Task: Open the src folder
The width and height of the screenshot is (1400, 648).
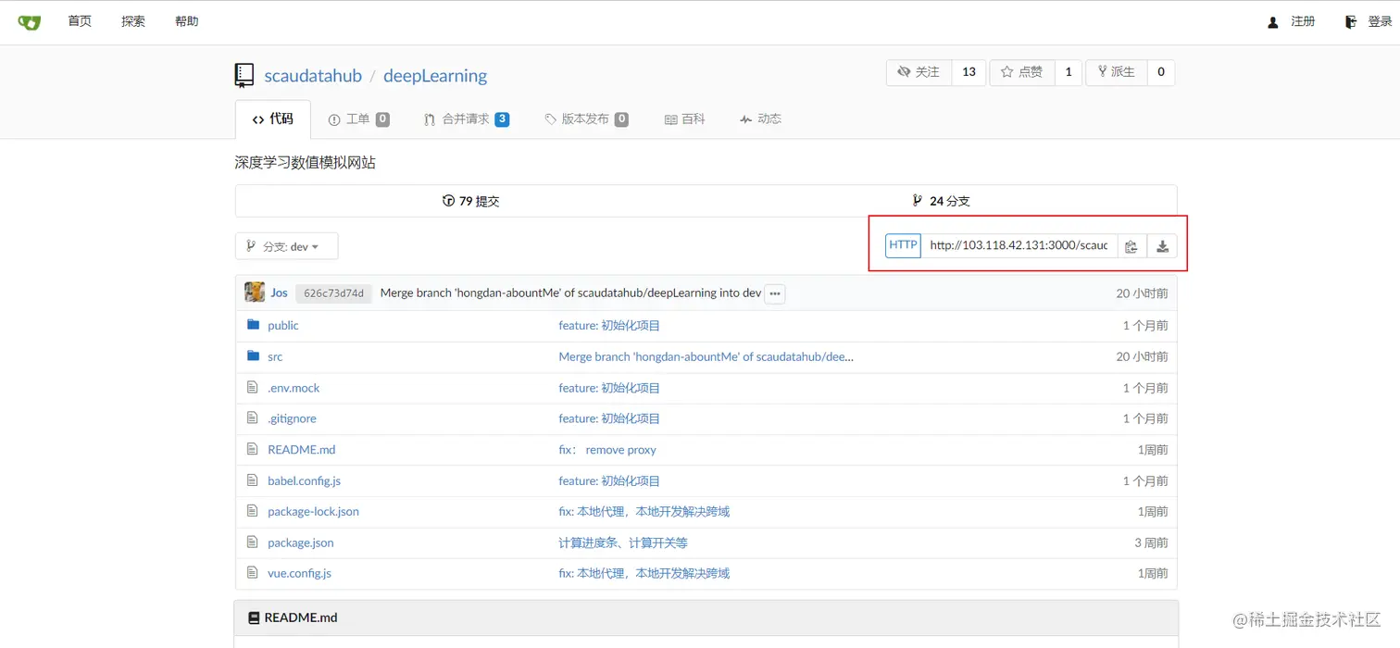Action: [x=275, y=356]
